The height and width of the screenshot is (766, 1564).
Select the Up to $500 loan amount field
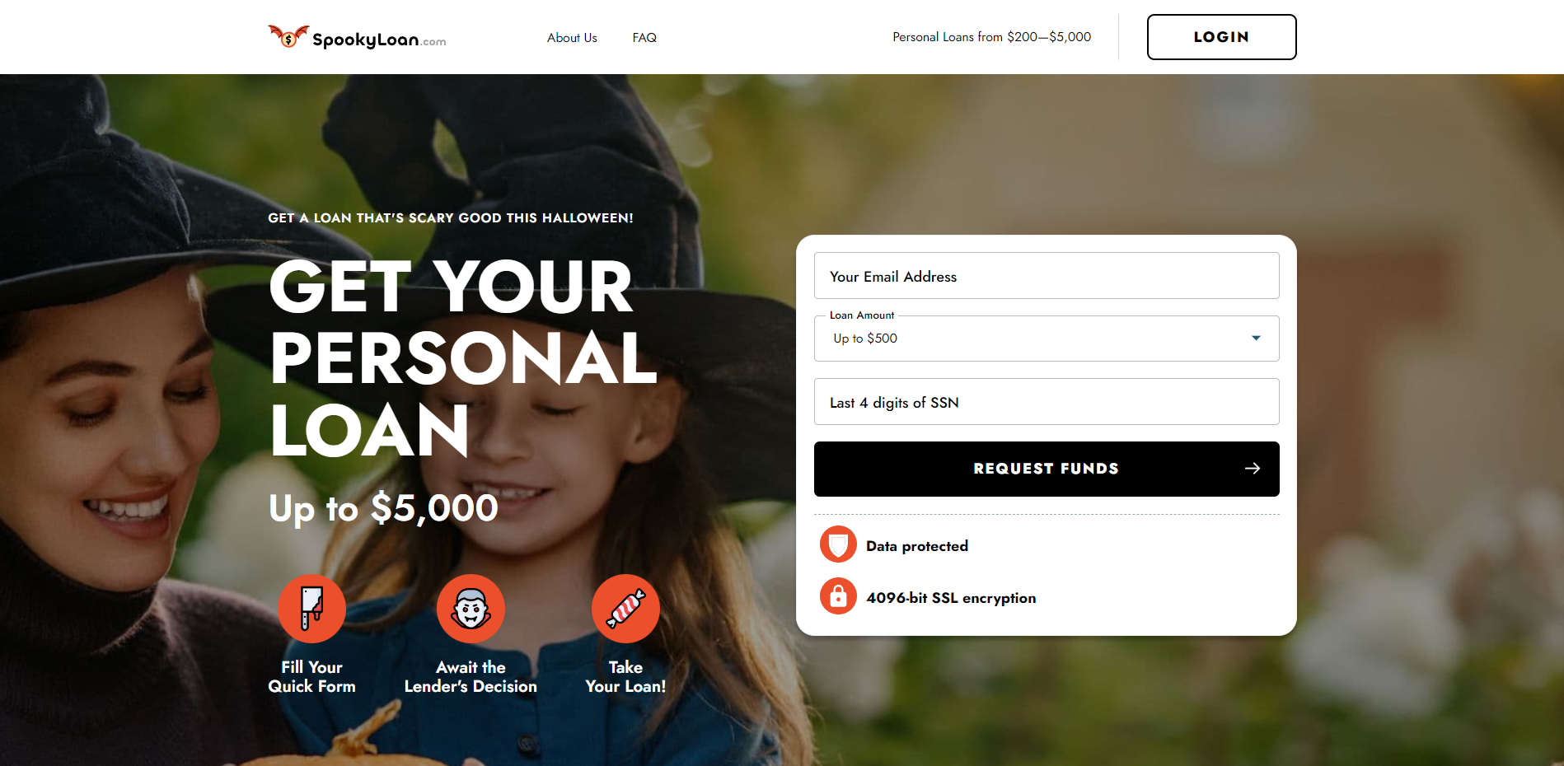tap(1047, 339)
